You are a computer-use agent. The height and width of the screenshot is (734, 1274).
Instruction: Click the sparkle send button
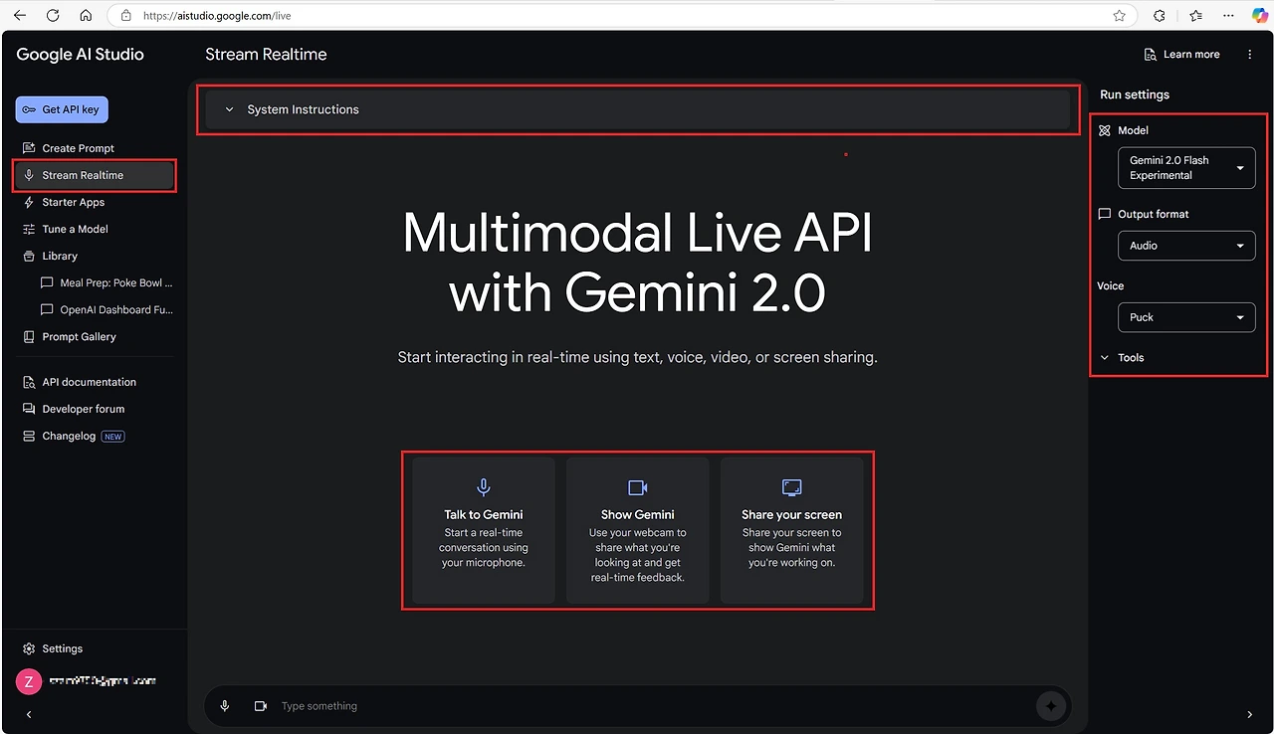[1050, 706]
